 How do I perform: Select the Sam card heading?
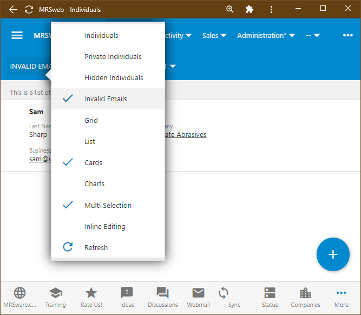point(36,111)
